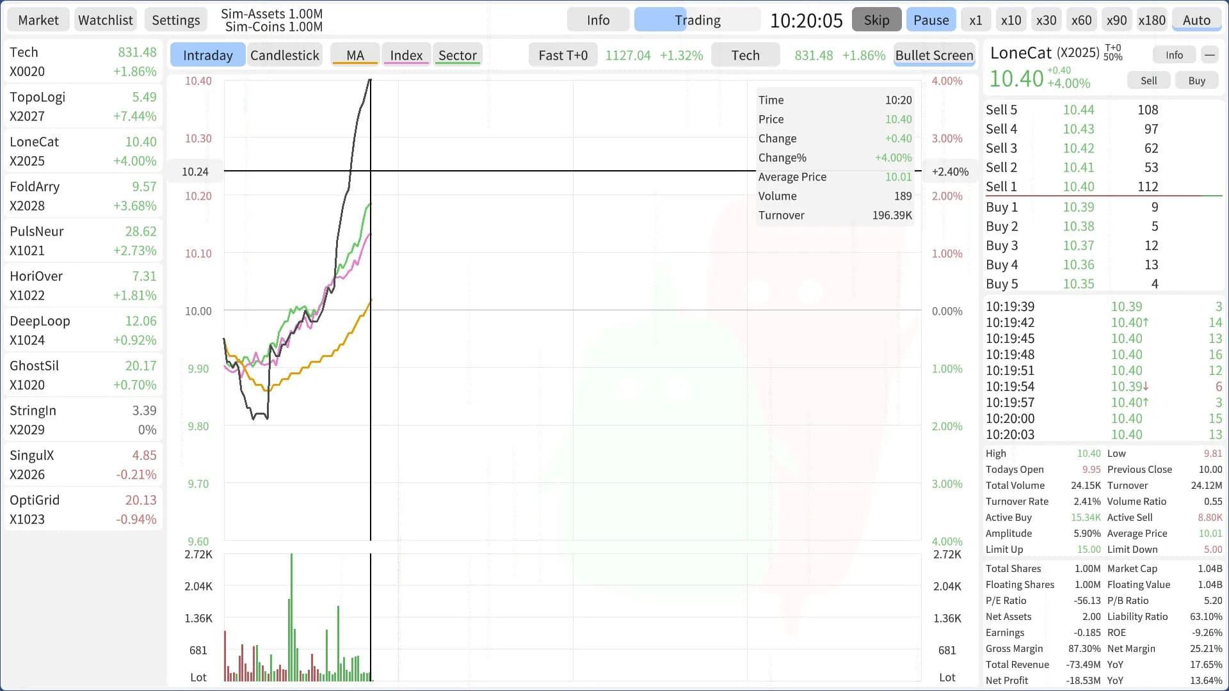Select TopoLogi X2027 in the list

83,106
